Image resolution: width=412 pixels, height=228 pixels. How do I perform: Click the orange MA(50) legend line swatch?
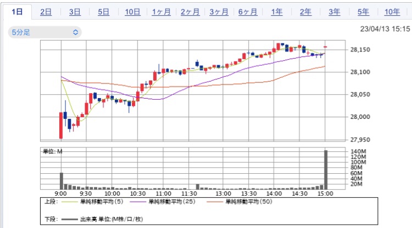tap(215, 202)
